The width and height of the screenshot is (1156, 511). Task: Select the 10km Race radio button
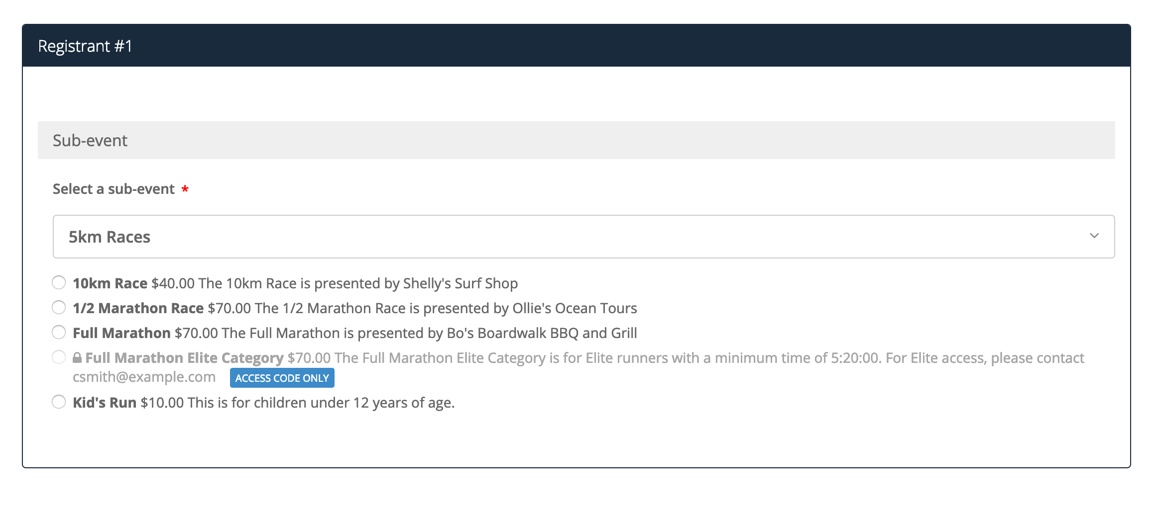click(59, 283)
